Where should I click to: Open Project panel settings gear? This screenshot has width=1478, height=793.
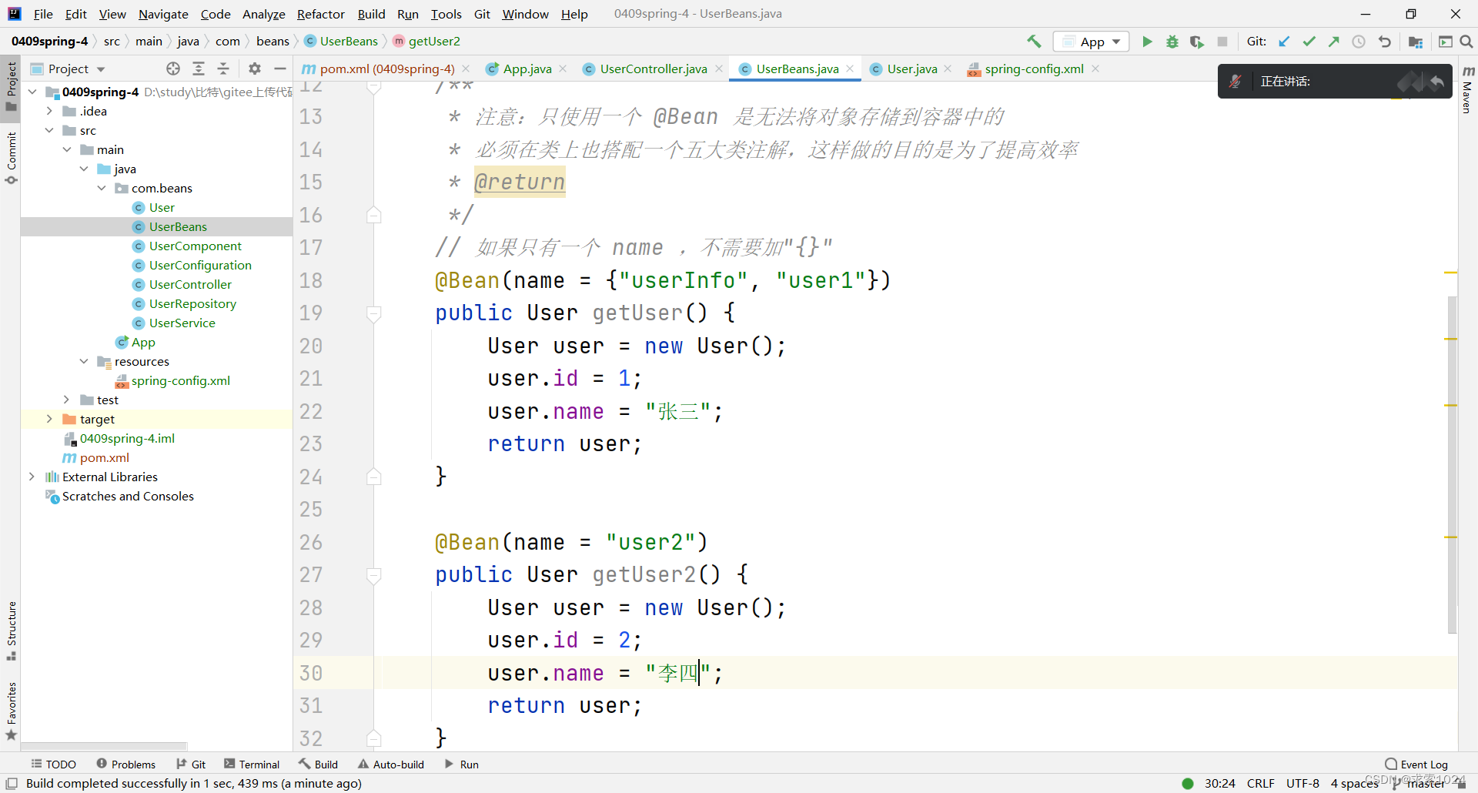255,69
